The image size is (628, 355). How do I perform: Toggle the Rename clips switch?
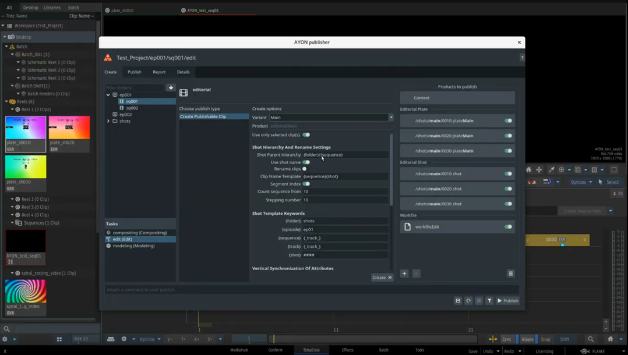305,169
